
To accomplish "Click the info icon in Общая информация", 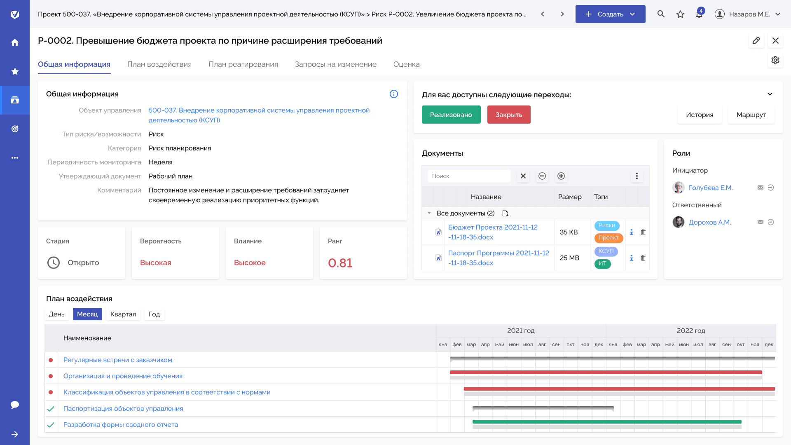I will pyautogui.click(x=393, y=94).
